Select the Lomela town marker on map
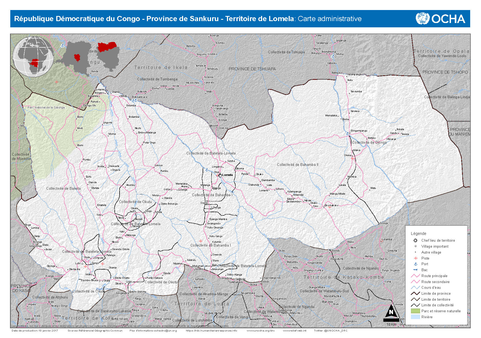The width and height of the screenshot is (481, 338). click(220, 175)
